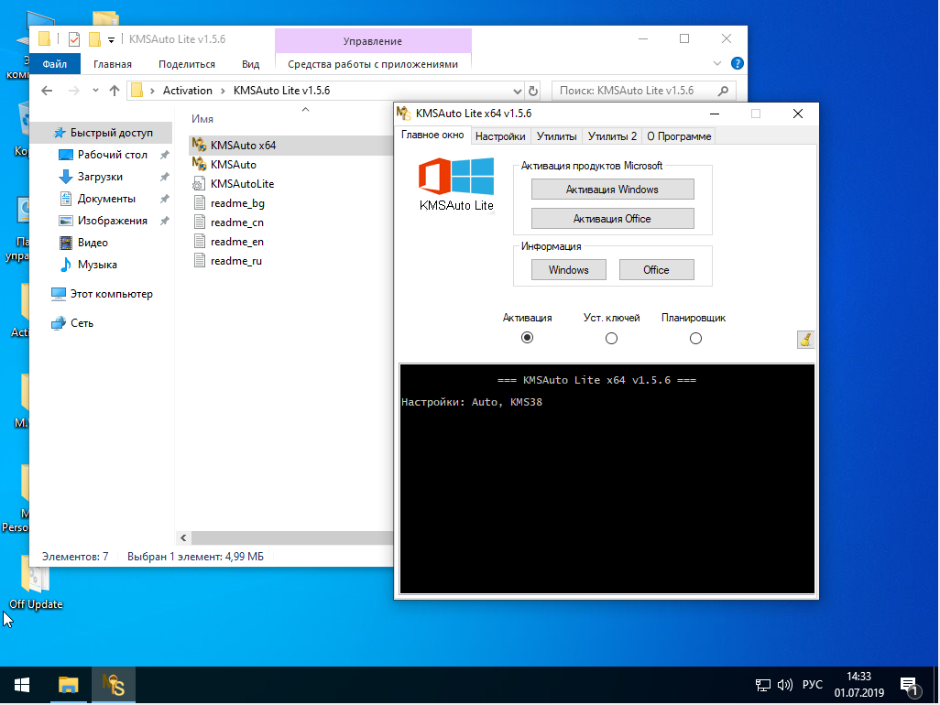Show the О Программе tab
Screen dimensions: 940x705
679,136
